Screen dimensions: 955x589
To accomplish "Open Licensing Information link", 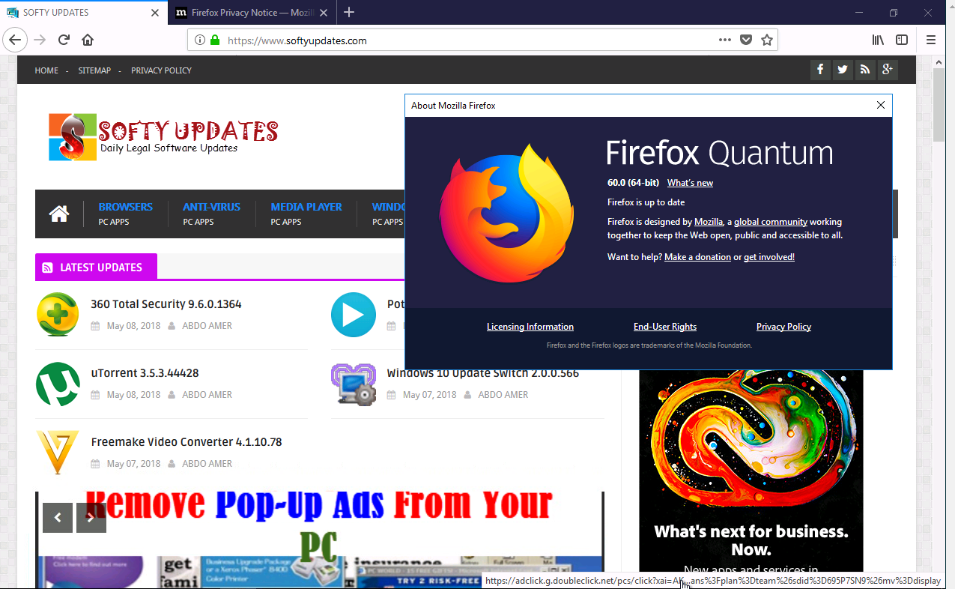I will click(x=530, y=327).
